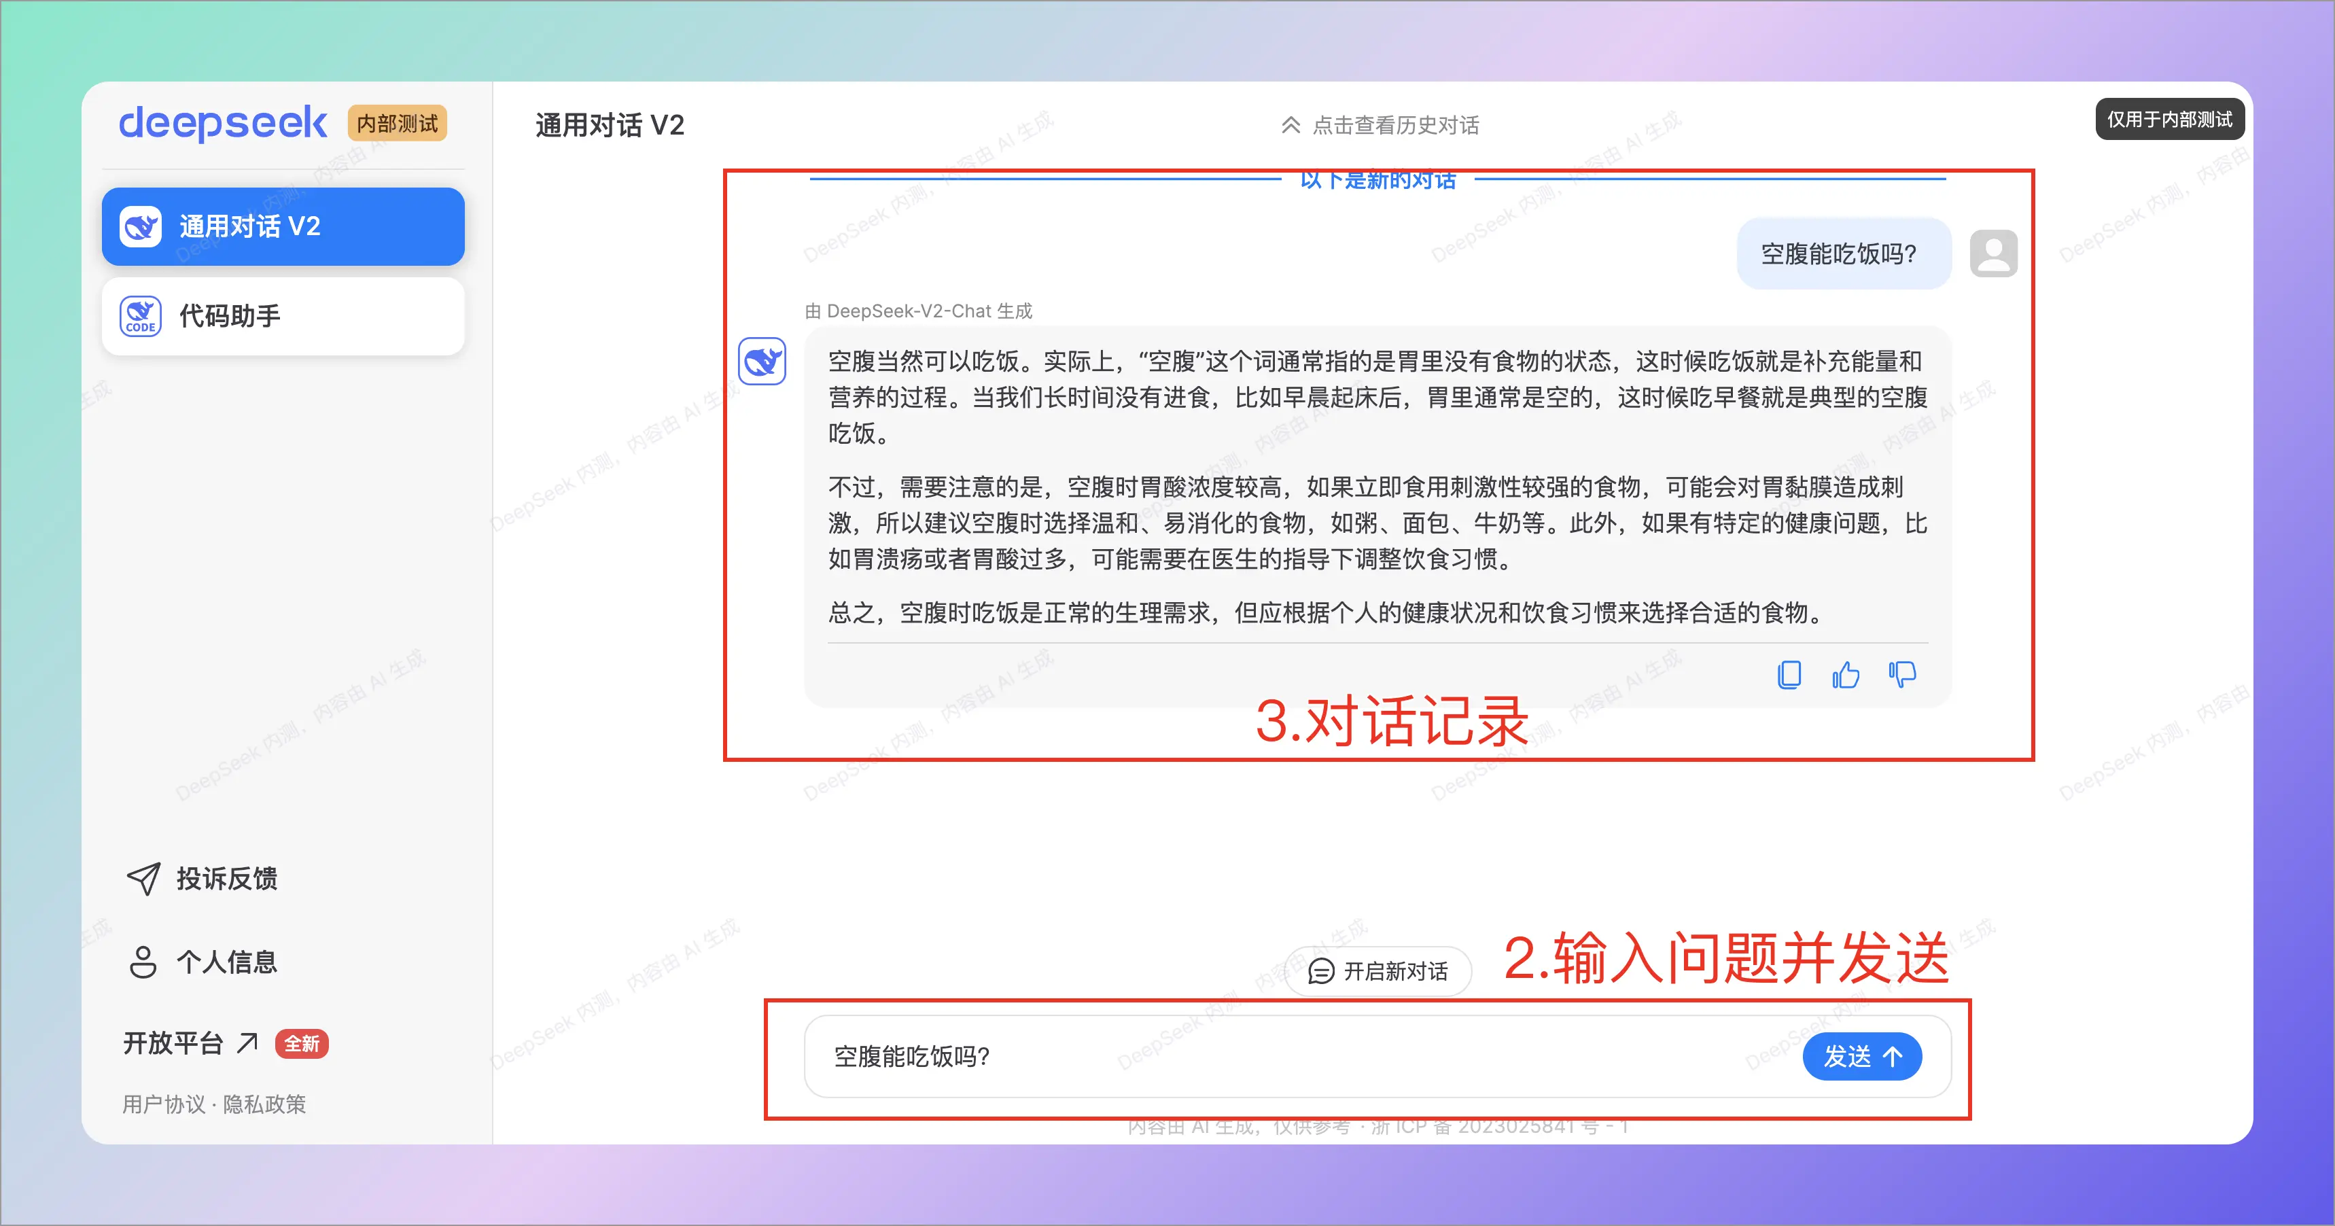Copy the AI response with copy icon

tap(1789, 675)
